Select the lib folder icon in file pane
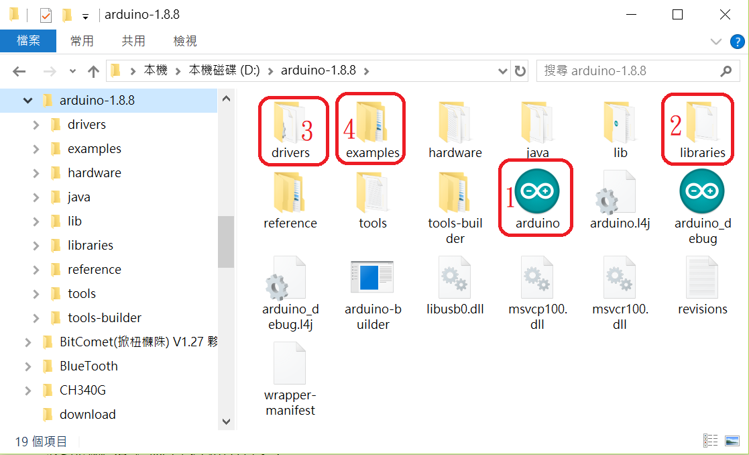Viewport: 749px width, 455px height. coord(620,123)
